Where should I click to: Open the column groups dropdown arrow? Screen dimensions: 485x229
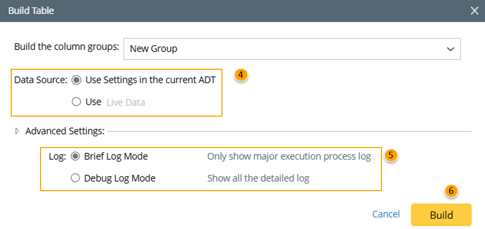[450, 49]
